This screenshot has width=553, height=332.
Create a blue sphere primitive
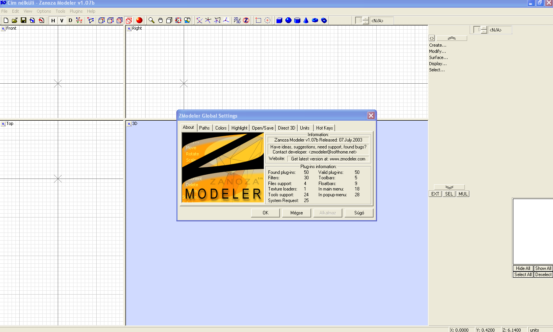coord(288,20)
